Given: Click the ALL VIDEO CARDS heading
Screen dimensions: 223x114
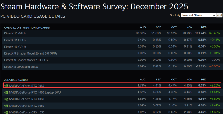Looking at the screenshot, I should click(x=16, y=80).
